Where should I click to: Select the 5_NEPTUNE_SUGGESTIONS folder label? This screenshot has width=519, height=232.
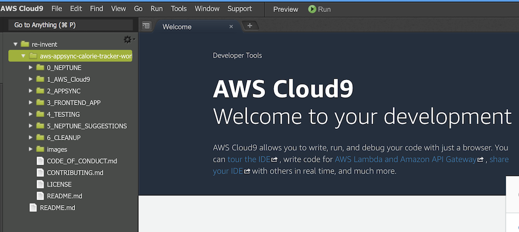pos(87,126)
